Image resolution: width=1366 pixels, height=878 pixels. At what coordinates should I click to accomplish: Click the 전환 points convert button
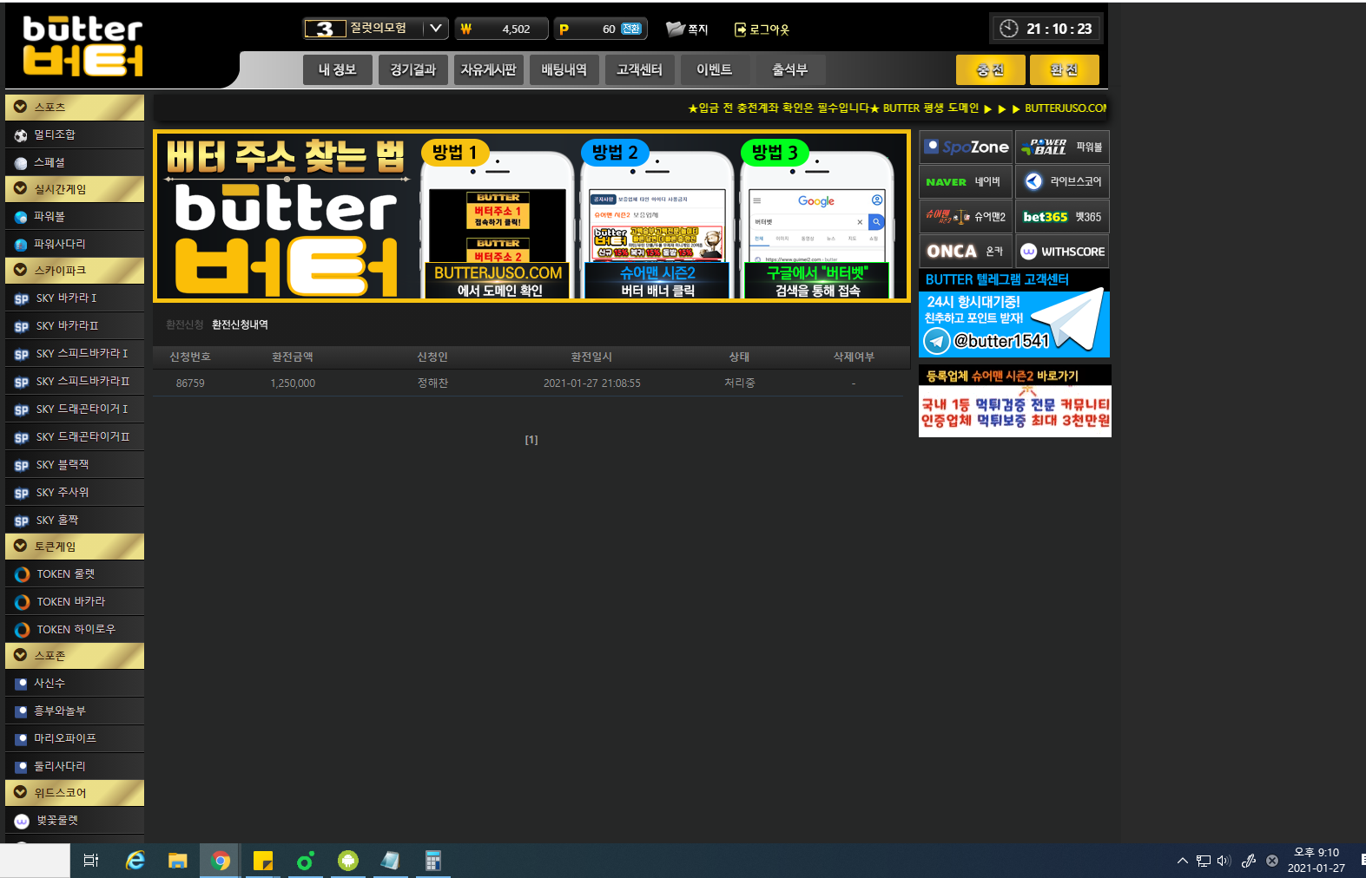pyautogui.click(x=631, y=29)
